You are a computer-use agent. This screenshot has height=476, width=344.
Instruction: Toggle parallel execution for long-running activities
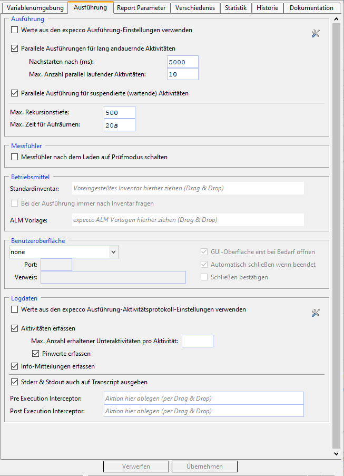pyautogui.click(x=15, y=48)
